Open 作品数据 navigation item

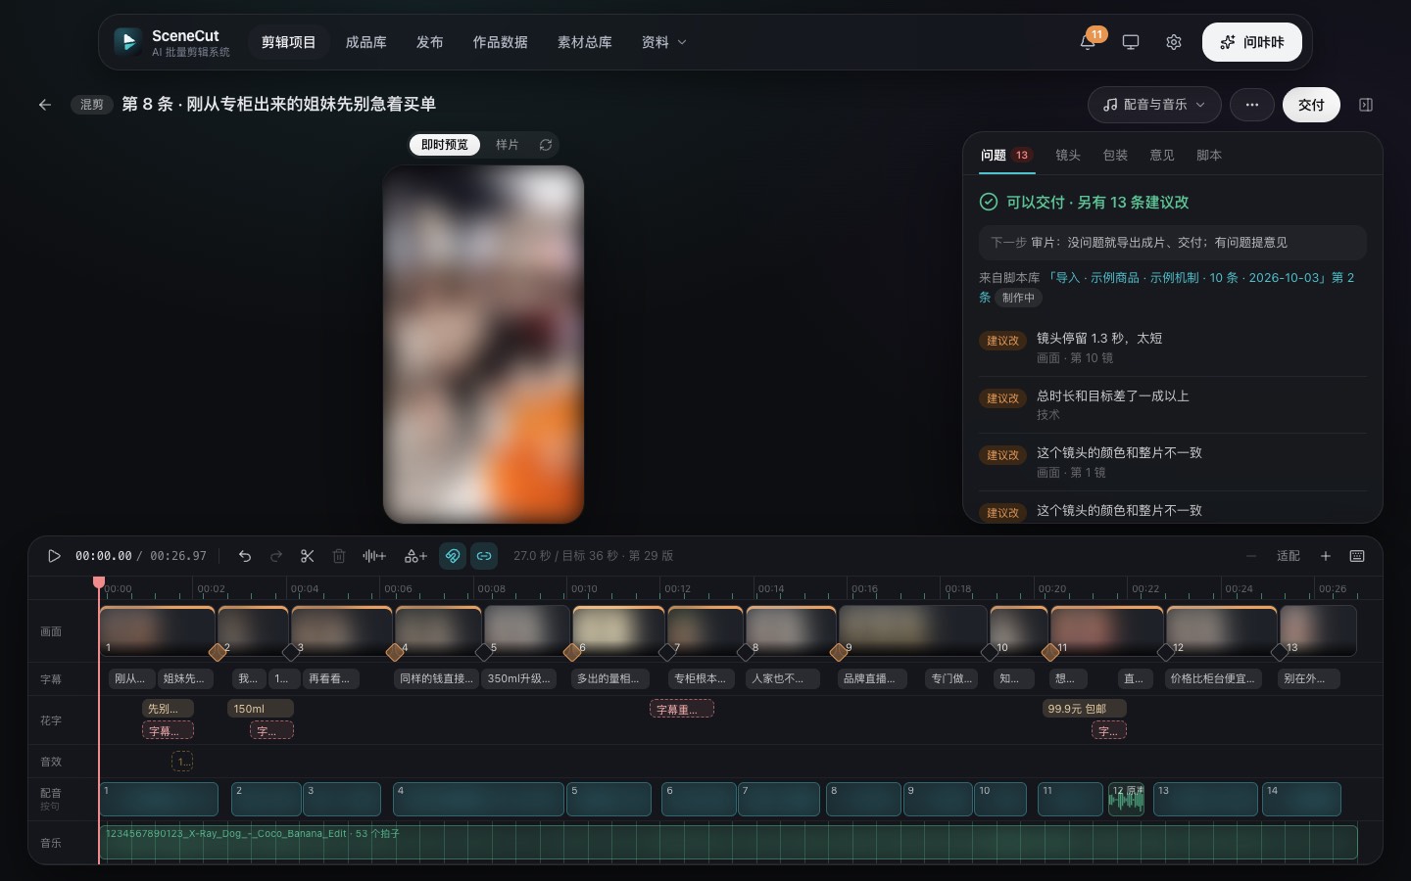501,42
